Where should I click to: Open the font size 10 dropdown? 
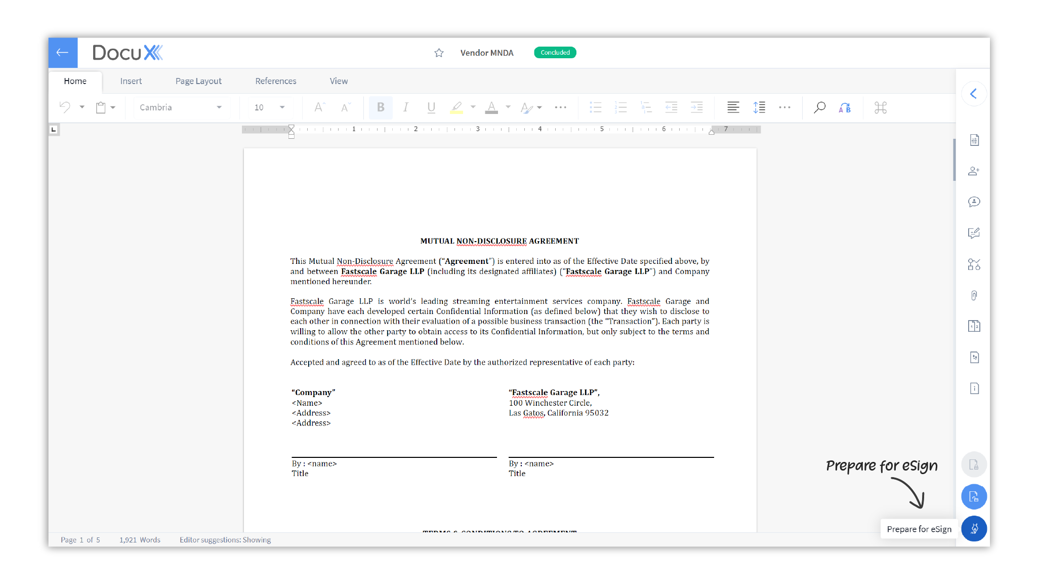point(270,107)
